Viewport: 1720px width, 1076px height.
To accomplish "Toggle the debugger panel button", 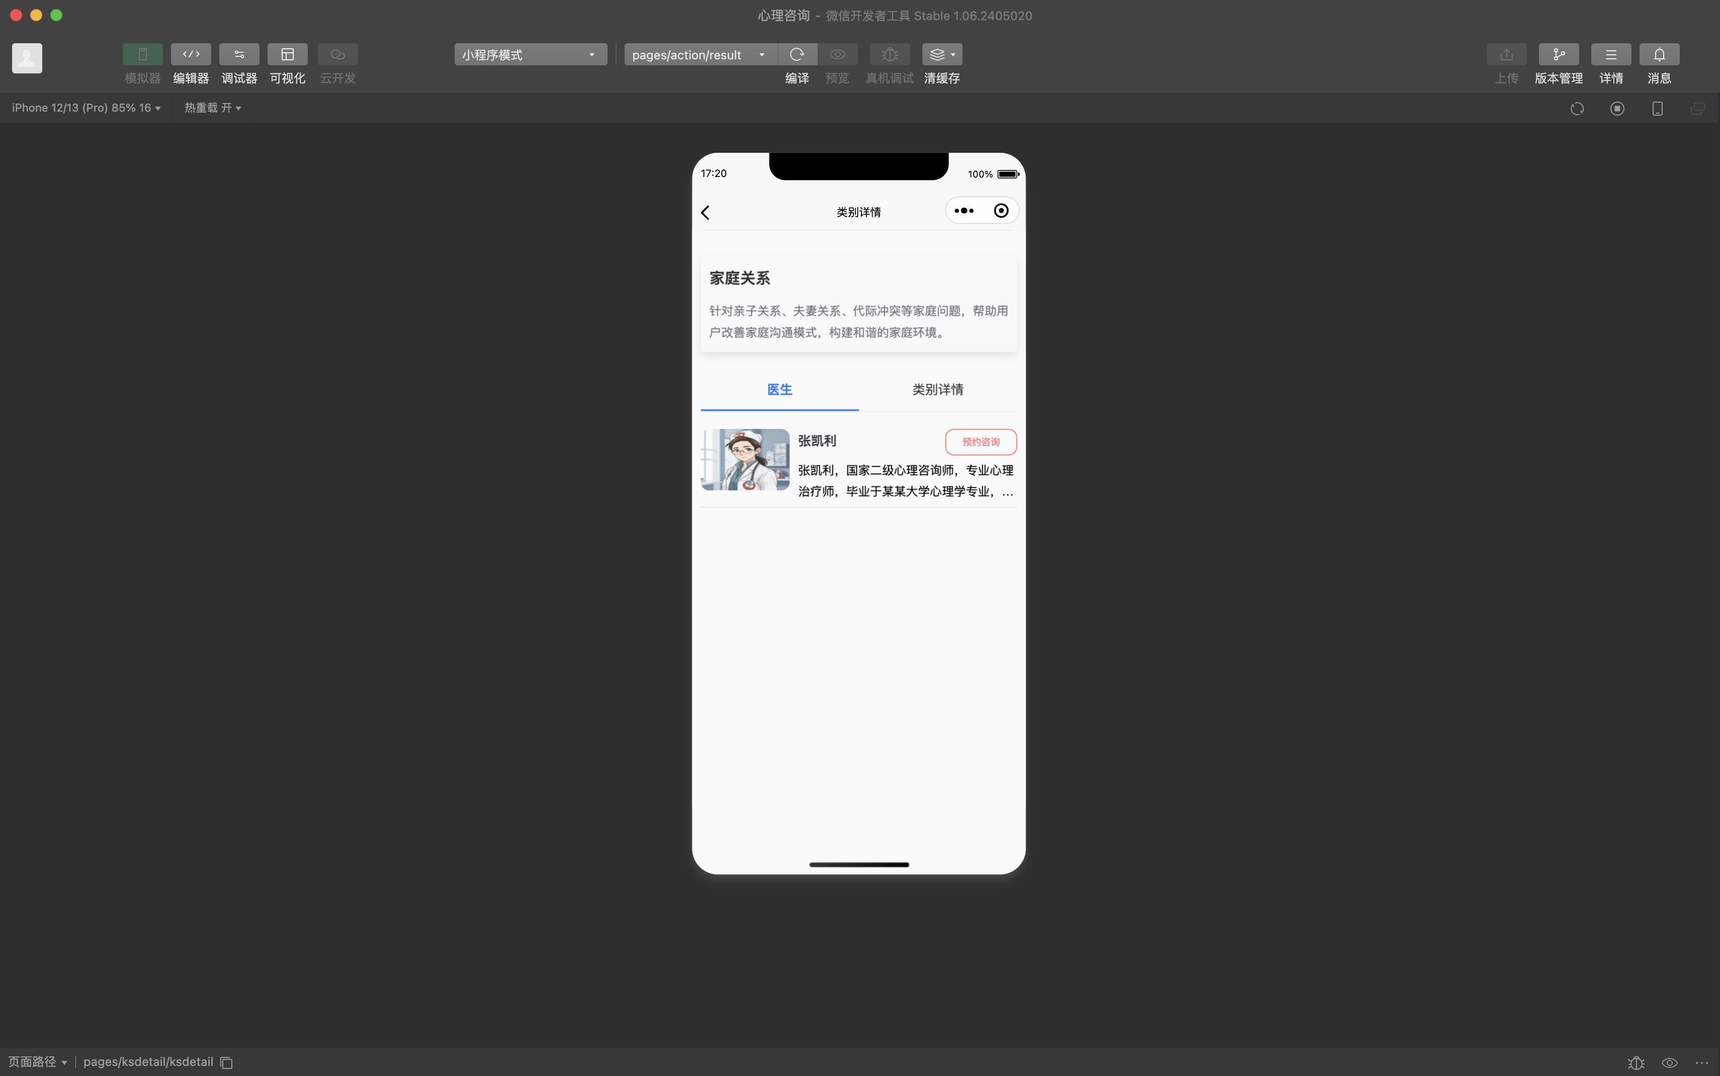I will point(239,55).
